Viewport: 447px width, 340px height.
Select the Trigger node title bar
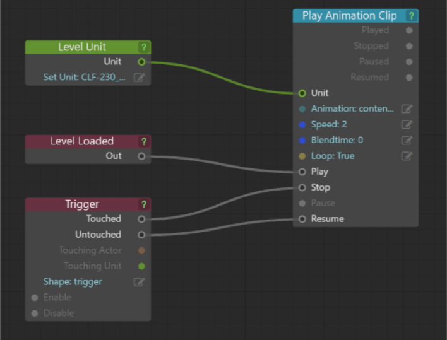click(82, 204)
